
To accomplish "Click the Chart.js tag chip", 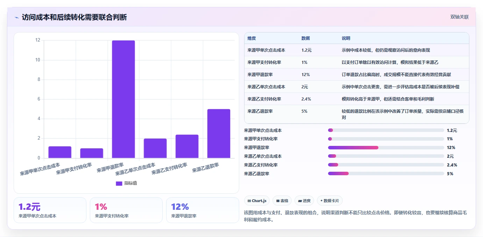I will (257, 201).
